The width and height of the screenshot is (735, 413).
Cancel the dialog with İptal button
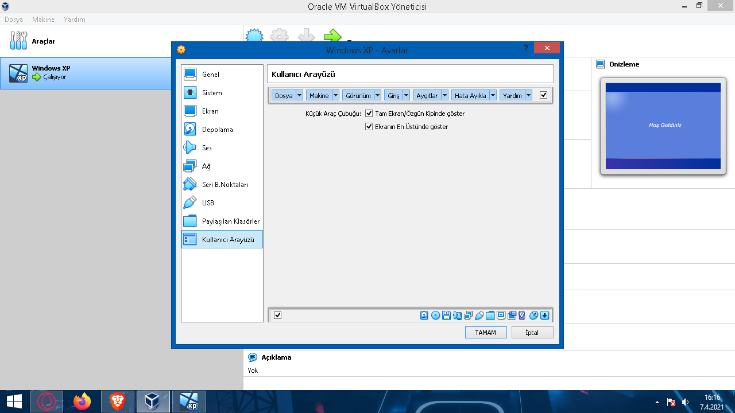(x=532, y=333)
